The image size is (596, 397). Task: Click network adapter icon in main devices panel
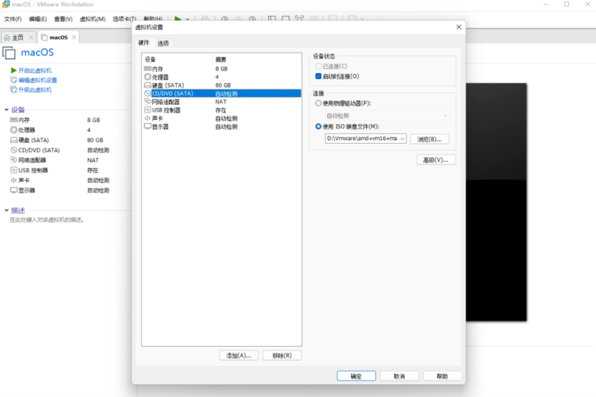click(x=14, y=160)
